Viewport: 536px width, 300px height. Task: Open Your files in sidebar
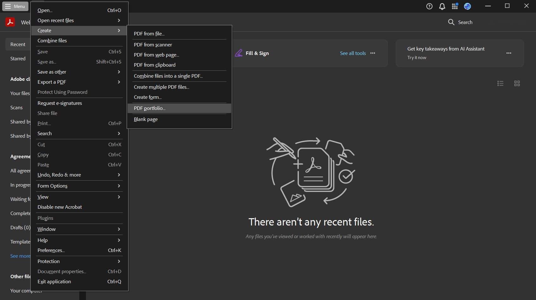[20, 93]
